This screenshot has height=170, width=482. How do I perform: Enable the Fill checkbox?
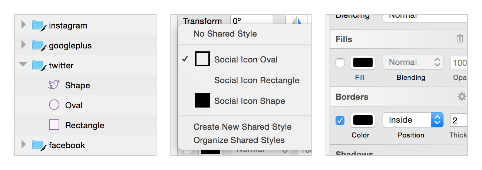340,63
